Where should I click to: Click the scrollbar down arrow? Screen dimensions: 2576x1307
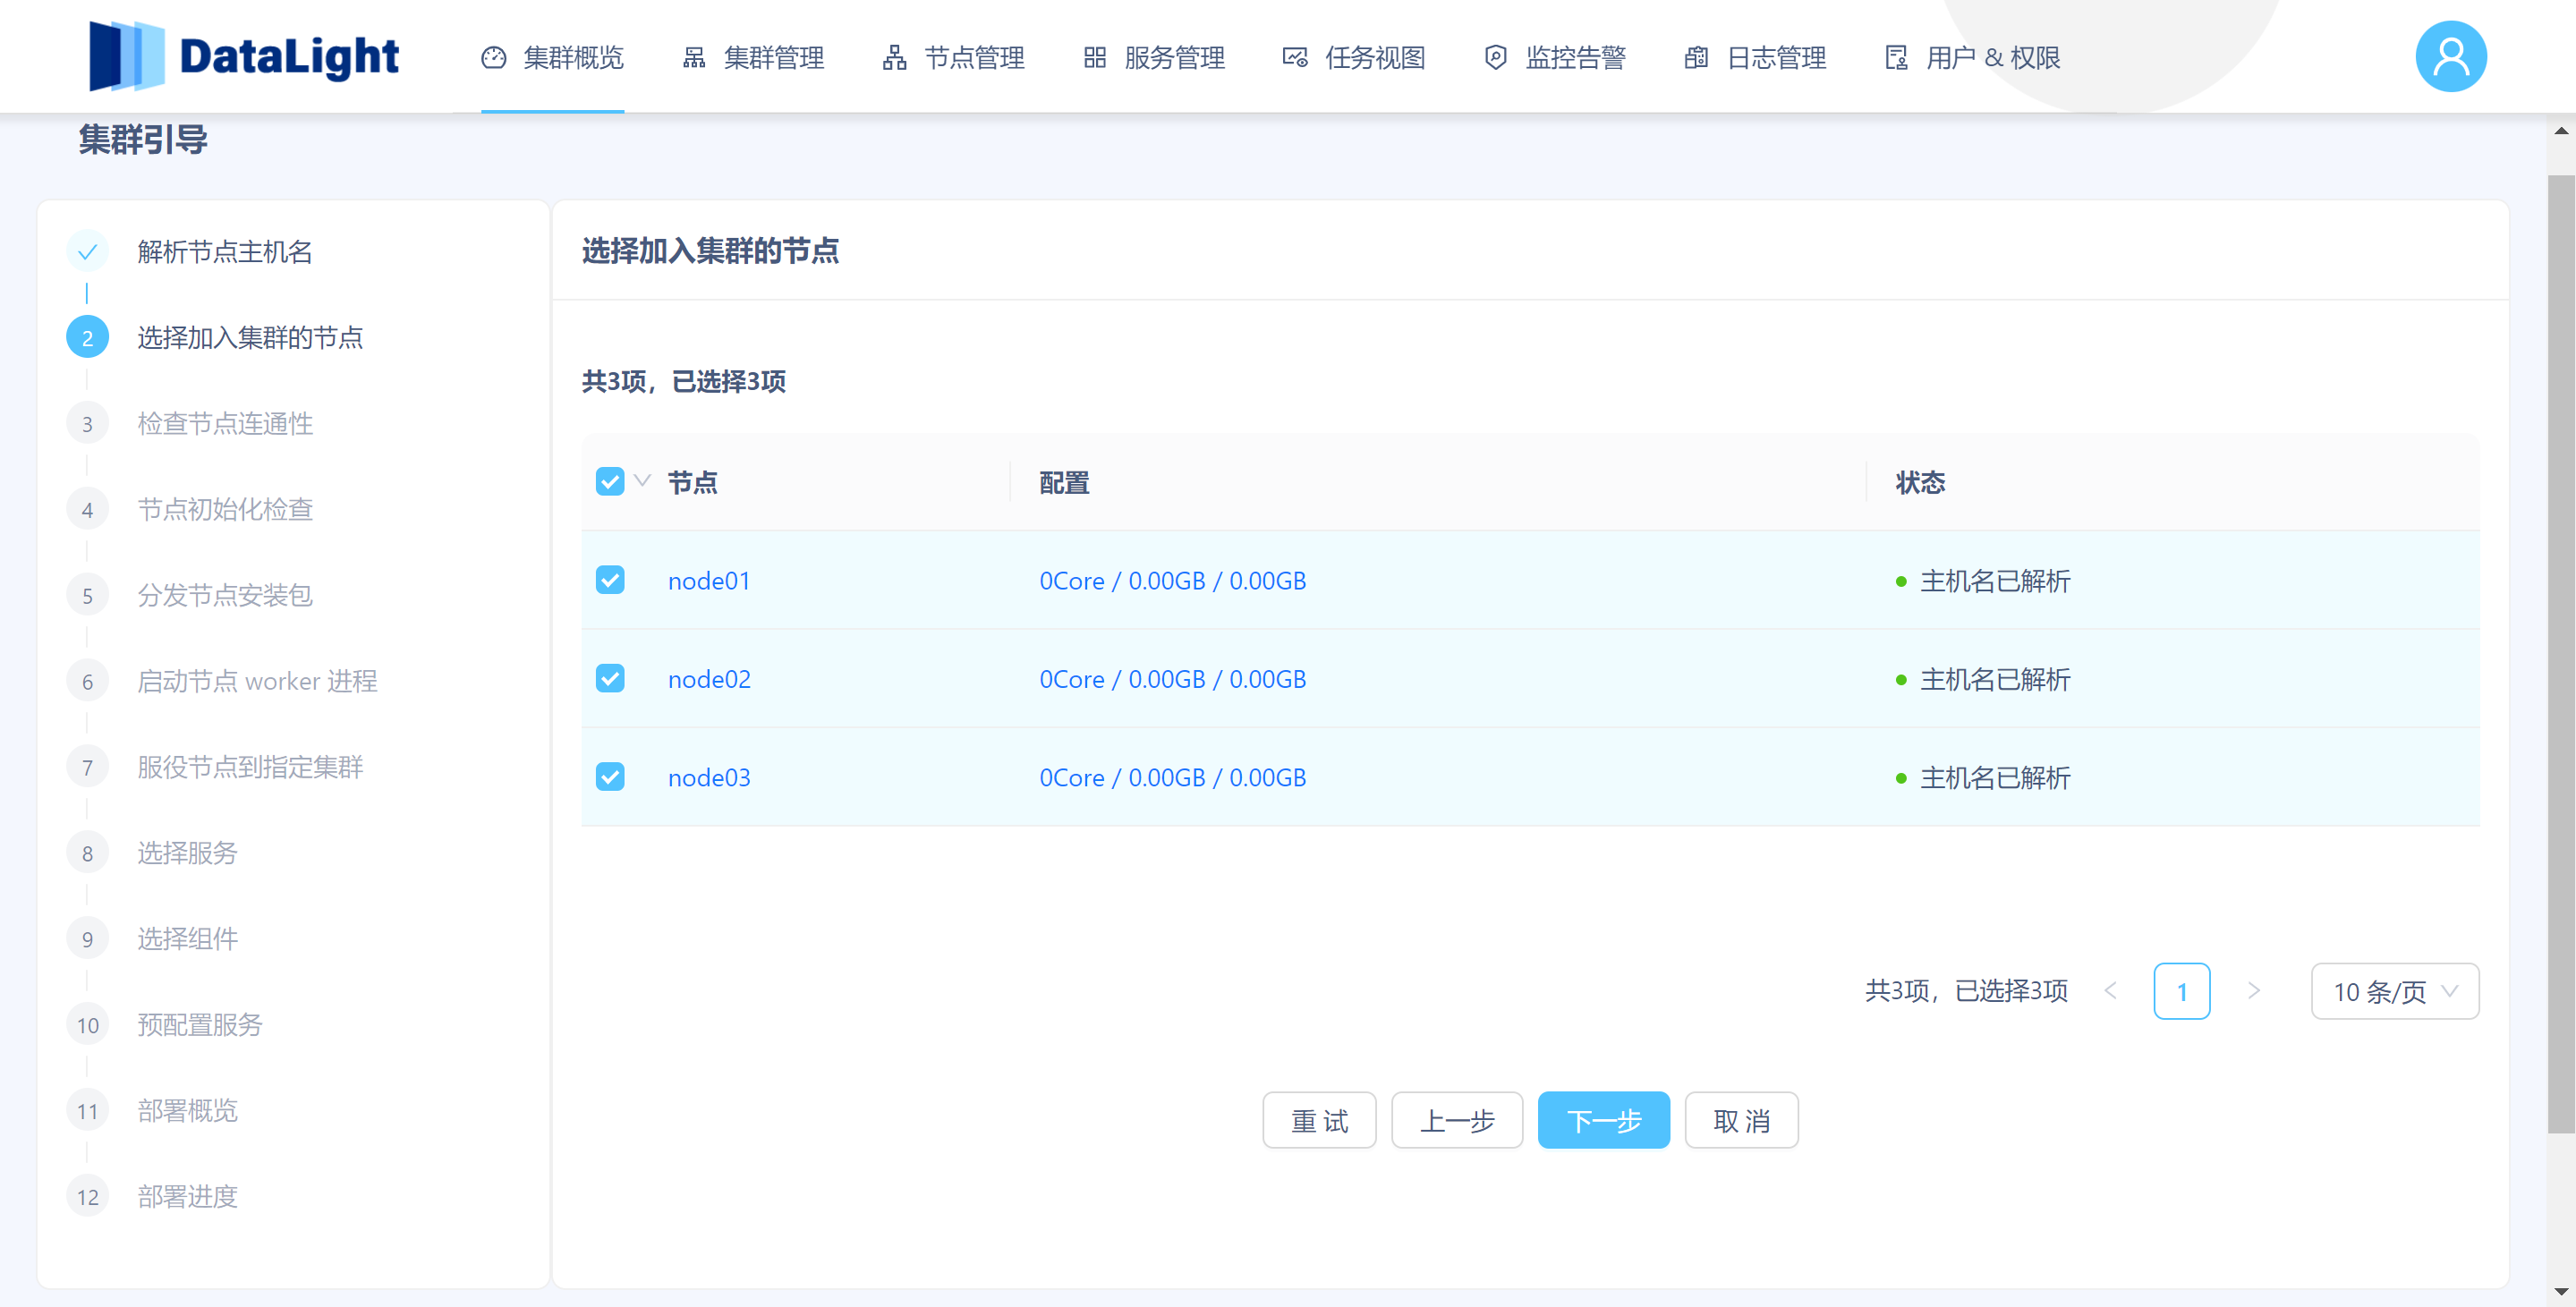point(2561,1292)
